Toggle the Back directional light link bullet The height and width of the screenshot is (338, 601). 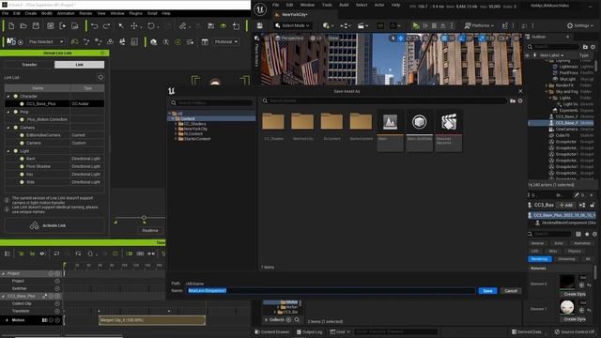pos(22,159)
